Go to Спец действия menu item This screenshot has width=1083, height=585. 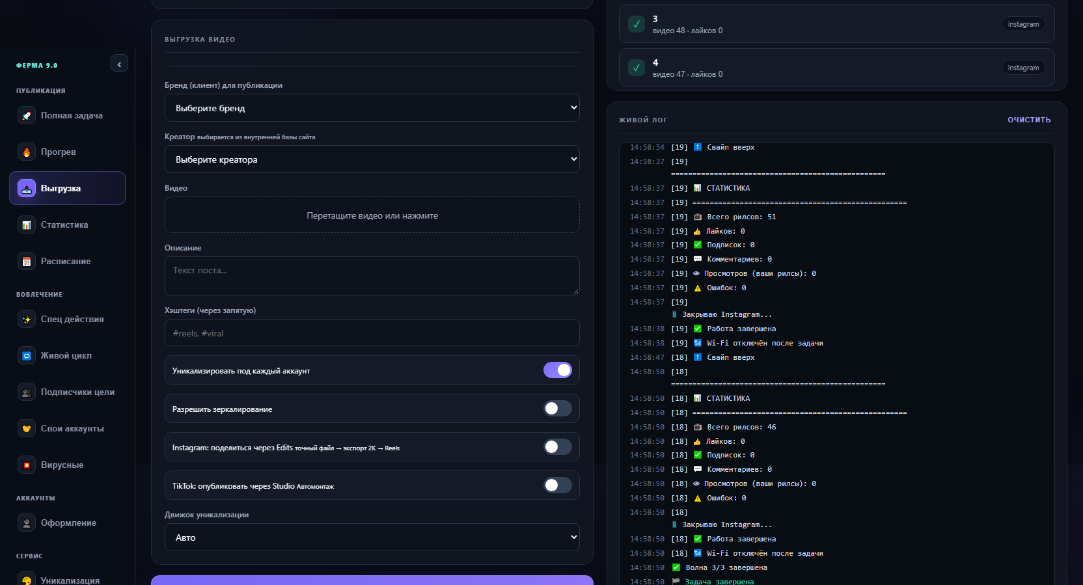[68, 320]
